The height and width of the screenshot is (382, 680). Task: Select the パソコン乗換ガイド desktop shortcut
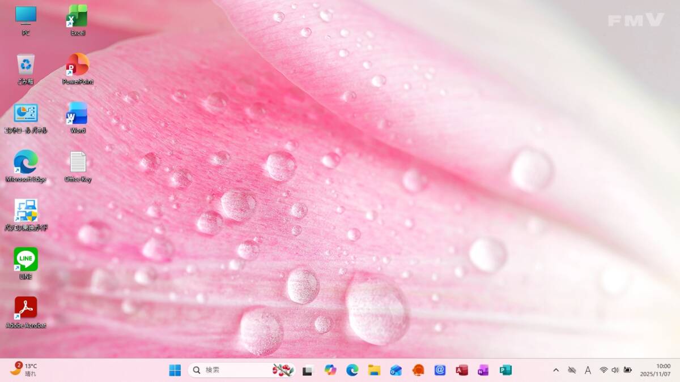tap(25, 211)
